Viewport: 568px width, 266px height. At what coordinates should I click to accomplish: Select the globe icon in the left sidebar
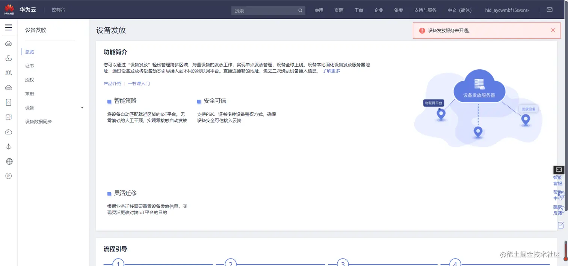(x=9, y=161)
